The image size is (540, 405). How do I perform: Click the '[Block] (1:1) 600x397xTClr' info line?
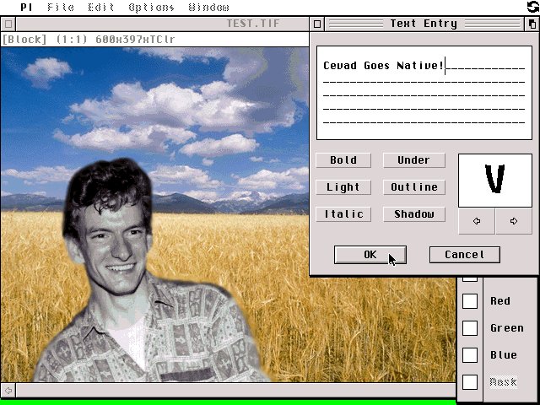[x=89, y=40]
